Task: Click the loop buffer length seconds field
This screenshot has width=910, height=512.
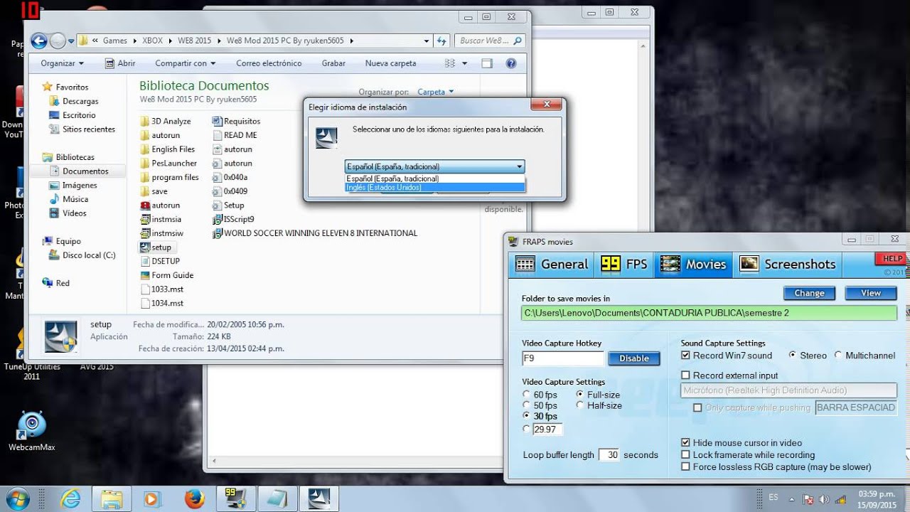Action: pyautogui.click(x=609, y=455)
